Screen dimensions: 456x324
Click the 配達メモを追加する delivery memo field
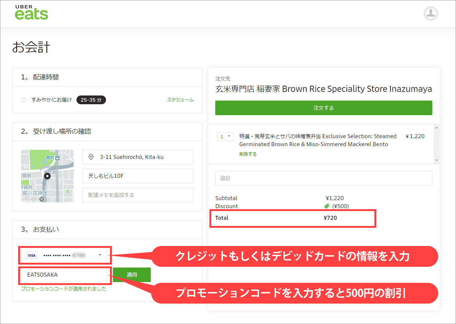[138, 195]
